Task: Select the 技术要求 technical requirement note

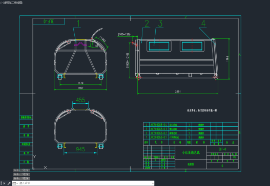Action: (202, 110)
